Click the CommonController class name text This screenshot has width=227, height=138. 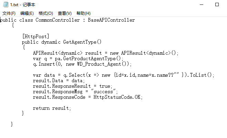pyautogui.click(x=58, y=20)
